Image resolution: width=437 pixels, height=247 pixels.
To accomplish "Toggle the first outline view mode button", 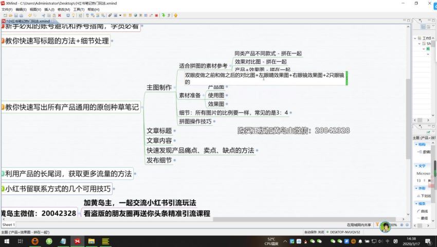I will (x=423, y=27).
